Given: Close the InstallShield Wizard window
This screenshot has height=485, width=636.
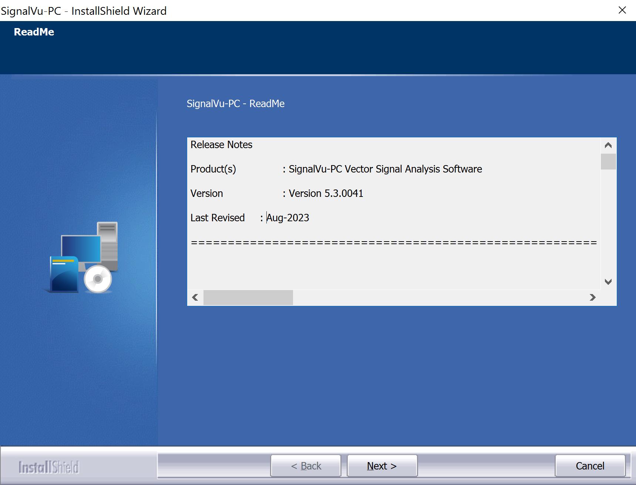Looking at the screenshot, I should 622,10.
